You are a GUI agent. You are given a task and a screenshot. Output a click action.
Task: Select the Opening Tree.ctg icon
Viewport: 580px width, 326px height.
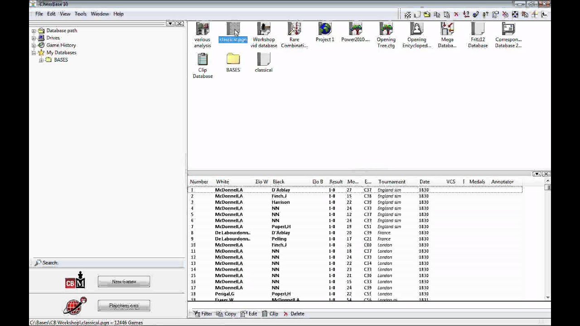point(386,35)
